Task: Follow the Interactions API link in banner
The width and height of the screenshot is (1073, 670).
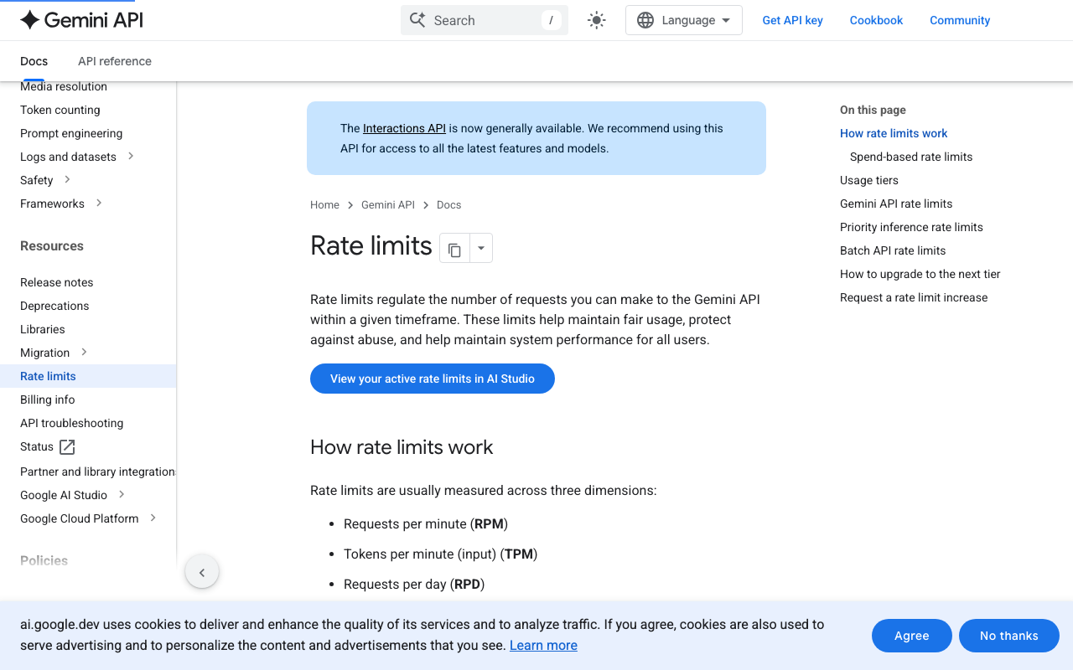Action: pos(404,128)
